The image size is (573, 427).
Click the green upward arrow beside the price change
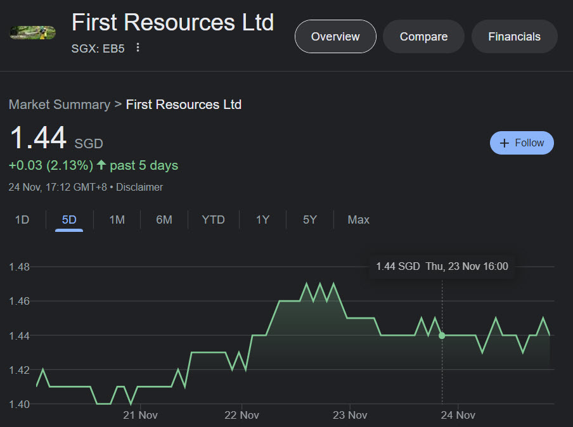pyautogui.click(x=101, y=165)
